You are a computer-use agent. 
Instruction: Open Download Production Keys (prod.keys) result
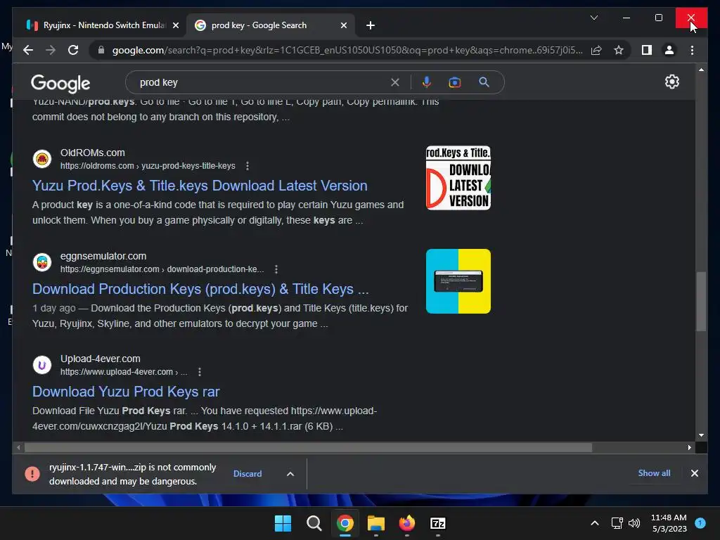[200, 289]
